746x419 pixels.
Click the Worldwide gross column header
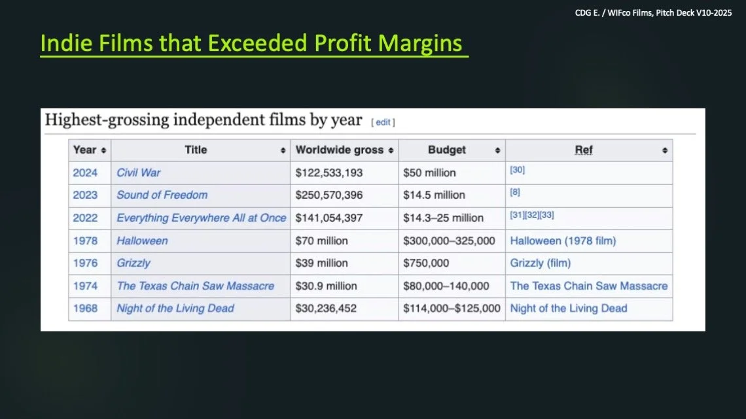(x=344, y=150)
